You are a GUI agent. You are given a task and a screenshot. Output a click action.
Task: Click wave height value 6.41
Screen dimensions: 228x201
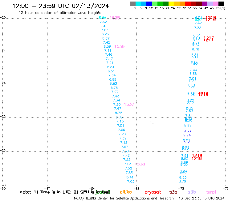(130, 177)
